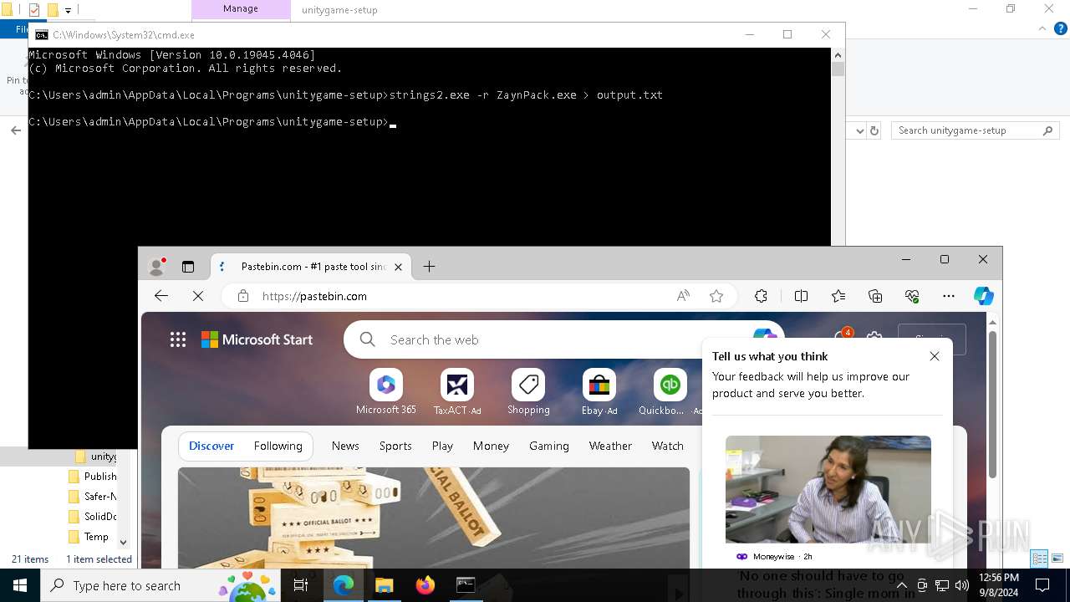Activate Read aloud icon in address bar

(x=684, y=296)
